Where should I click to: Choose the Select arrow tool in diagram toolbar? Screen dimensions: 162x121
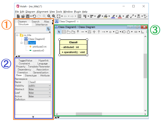[59, 32]
